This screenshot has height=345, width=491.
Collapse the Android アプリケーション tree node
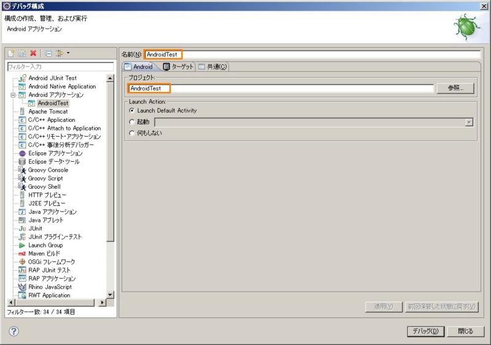coord(13,95)
